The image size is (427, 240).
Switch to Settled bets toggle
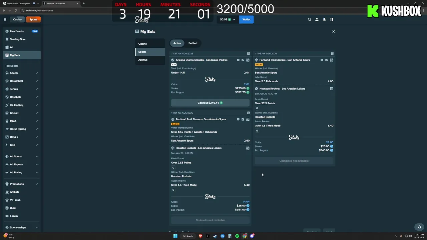193,43
